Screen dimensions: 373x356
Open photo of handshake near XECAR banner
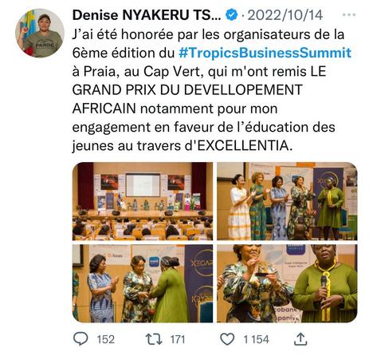(143, 283)
